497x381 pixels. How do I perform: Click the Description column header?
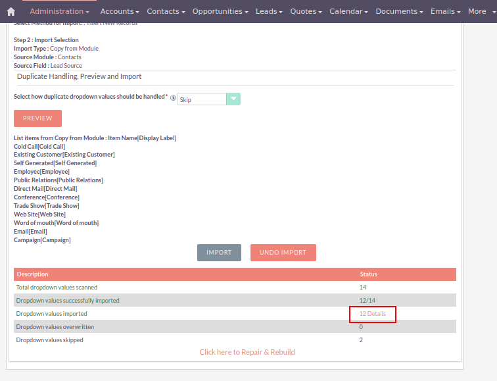(32, 274)
